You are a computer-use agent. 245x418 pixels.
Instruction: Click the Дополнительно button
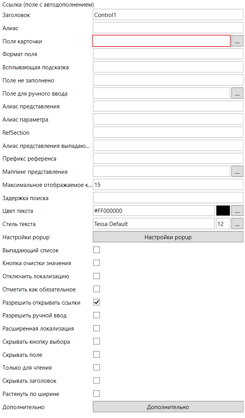click(168, 407)
